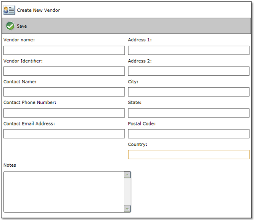Click the Postal Code field

click(188, 133)
